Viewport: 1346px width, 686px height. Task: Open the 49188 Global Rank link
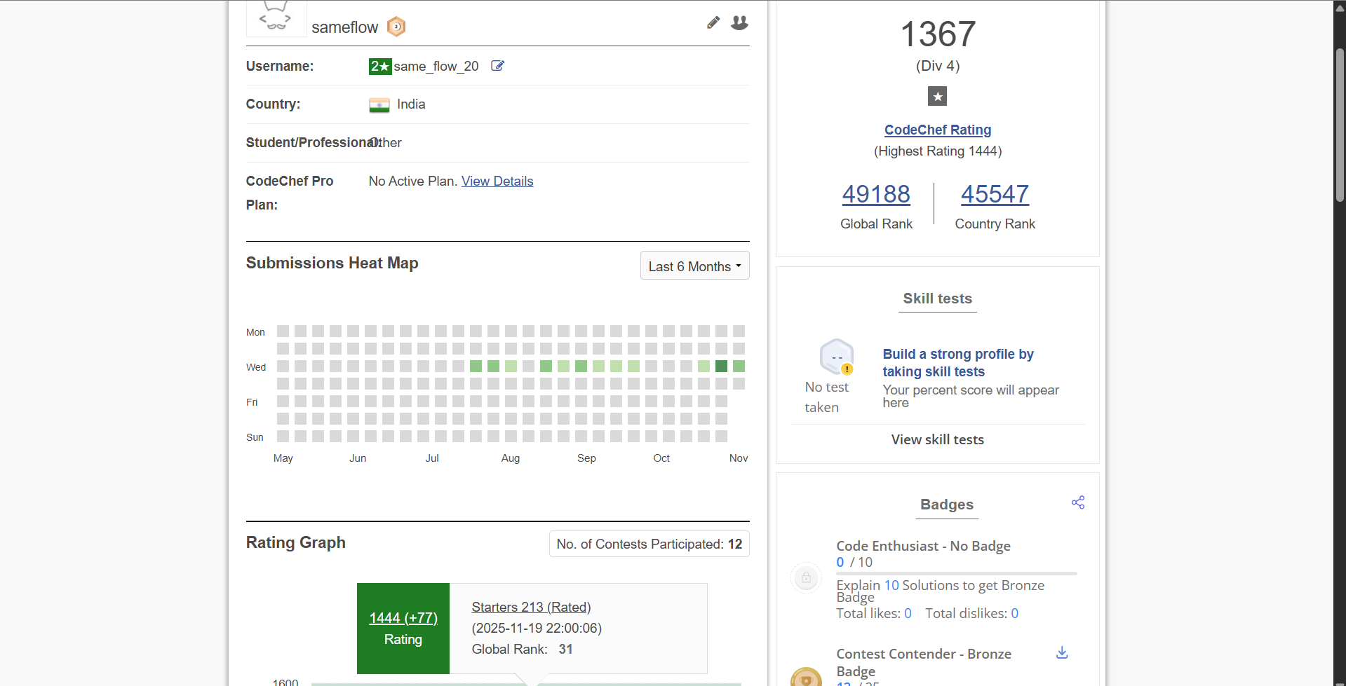pyautogui.click(x=876, y=194)
